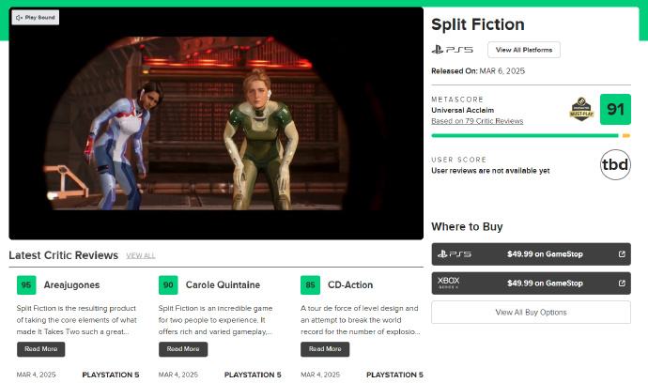Expand Read More on Areajugones review
648x383 pixels.
click(x=41, y=349)
